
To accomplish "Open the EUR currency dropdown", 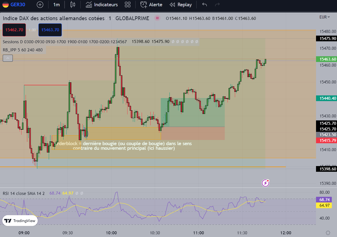I will point(324,17).
